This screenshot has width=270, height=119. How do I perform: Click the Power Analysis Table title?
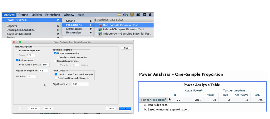[x=202, y=85]
